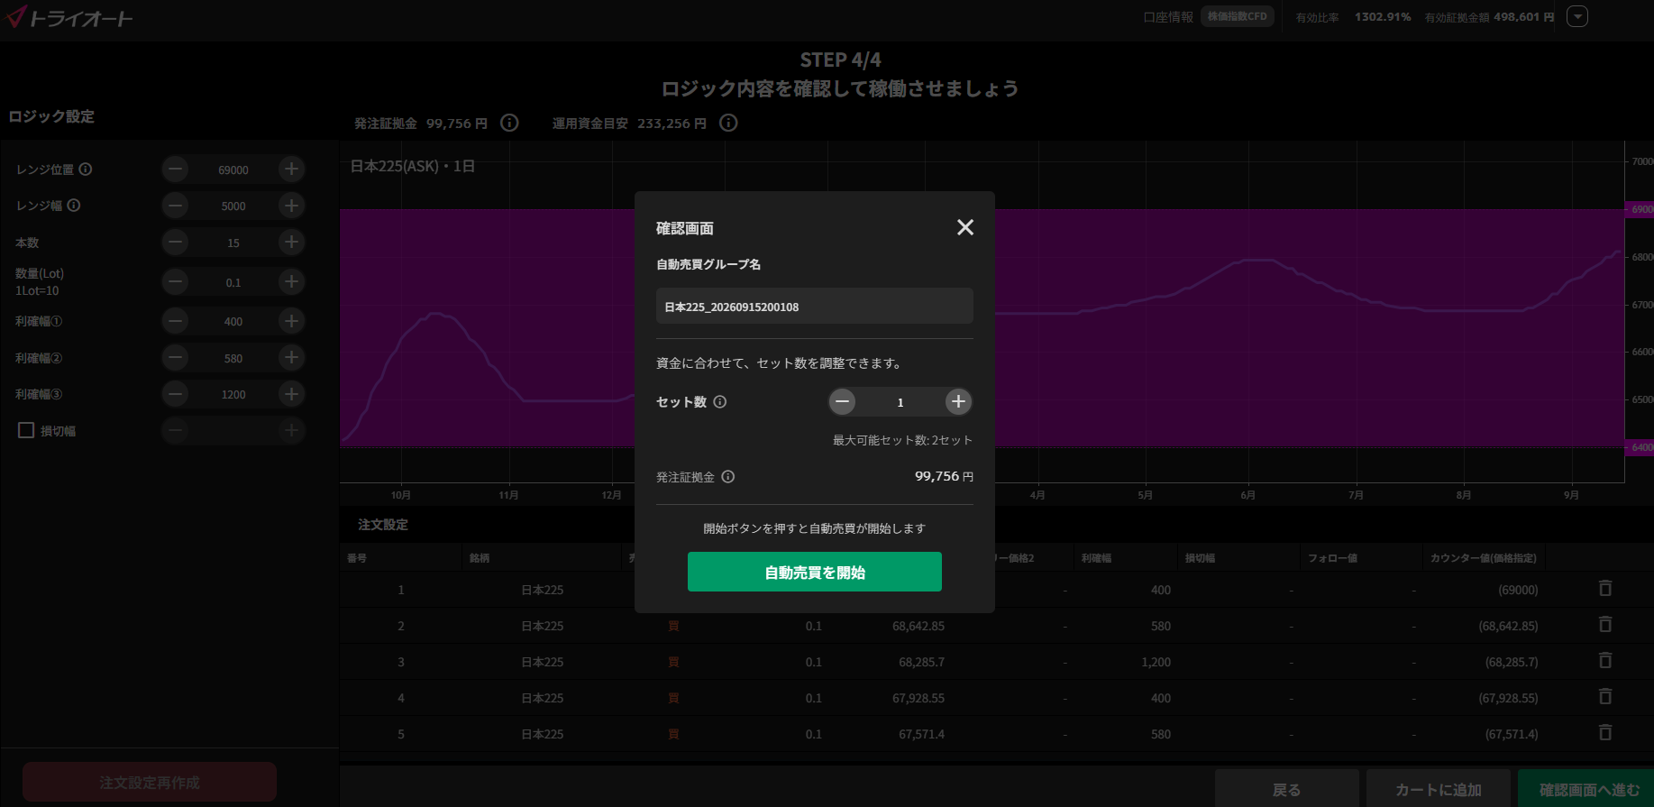Screen dimensions: 1654x807
Task: Increase 数量(Lot) with plus icon
Action: click(x=291, y=282)
